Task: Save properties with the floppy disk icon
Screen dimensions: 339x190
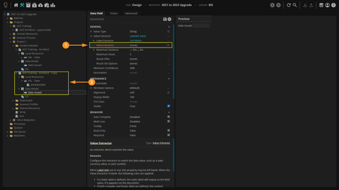Action: 165,19
